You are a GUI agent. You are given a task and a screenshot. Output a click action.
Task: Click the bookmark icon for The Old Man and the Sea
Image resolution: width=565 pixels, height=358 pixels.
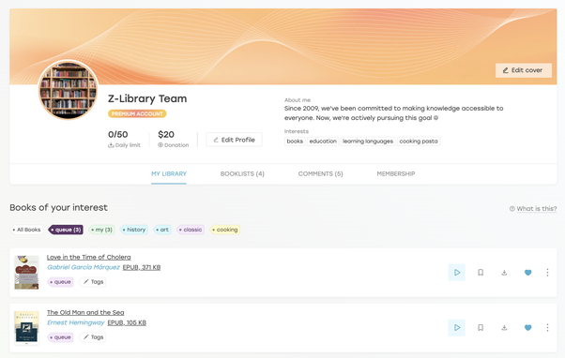[x=481, y=327]
